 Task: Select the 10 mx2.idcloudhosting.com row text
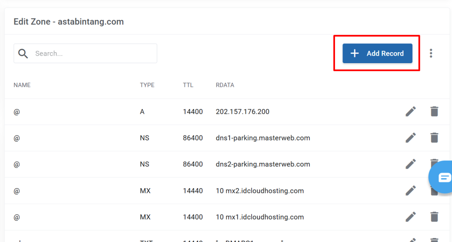[x=260, y=191]
